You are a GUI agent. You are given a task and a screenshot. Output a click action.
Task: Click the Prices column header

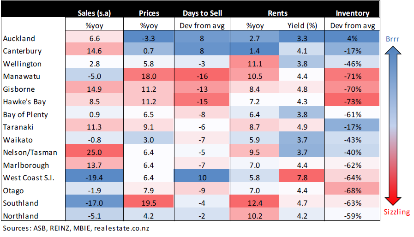[150, 13]
